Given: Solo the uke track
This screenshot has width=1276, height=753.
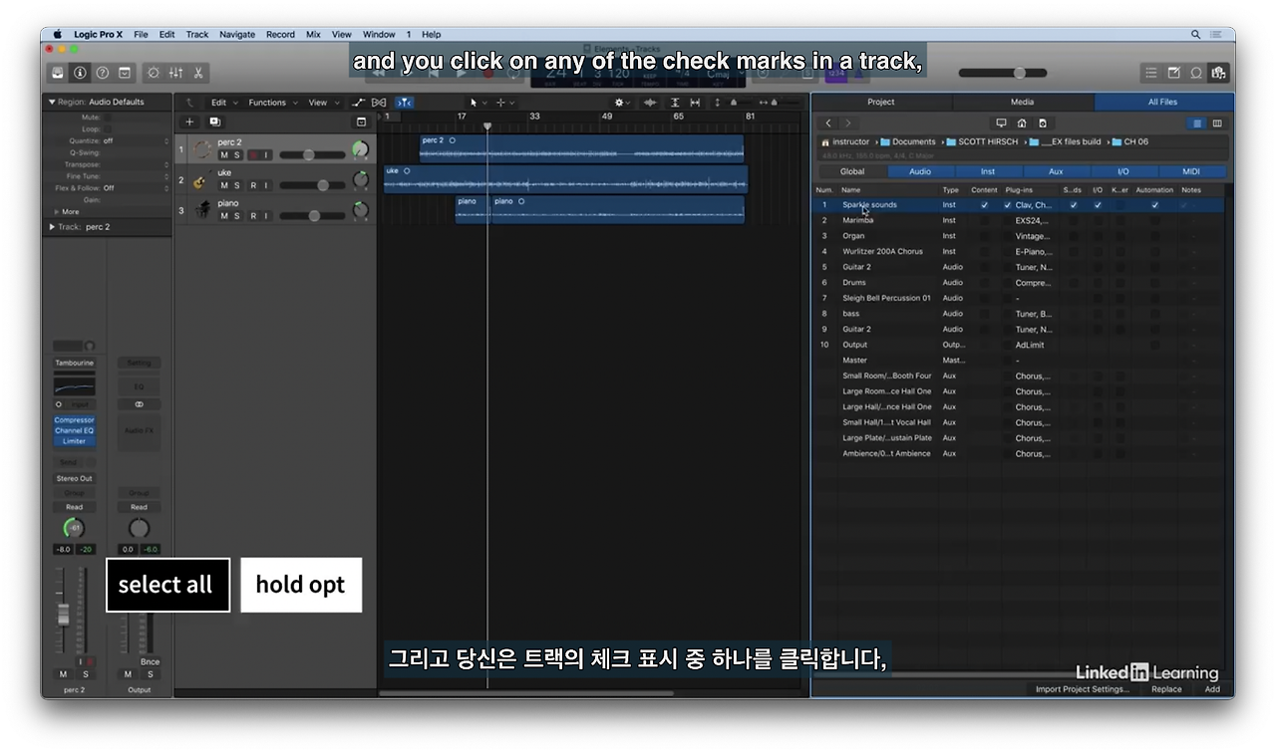Looking at the screenshot, I should [x=237, y=186].
